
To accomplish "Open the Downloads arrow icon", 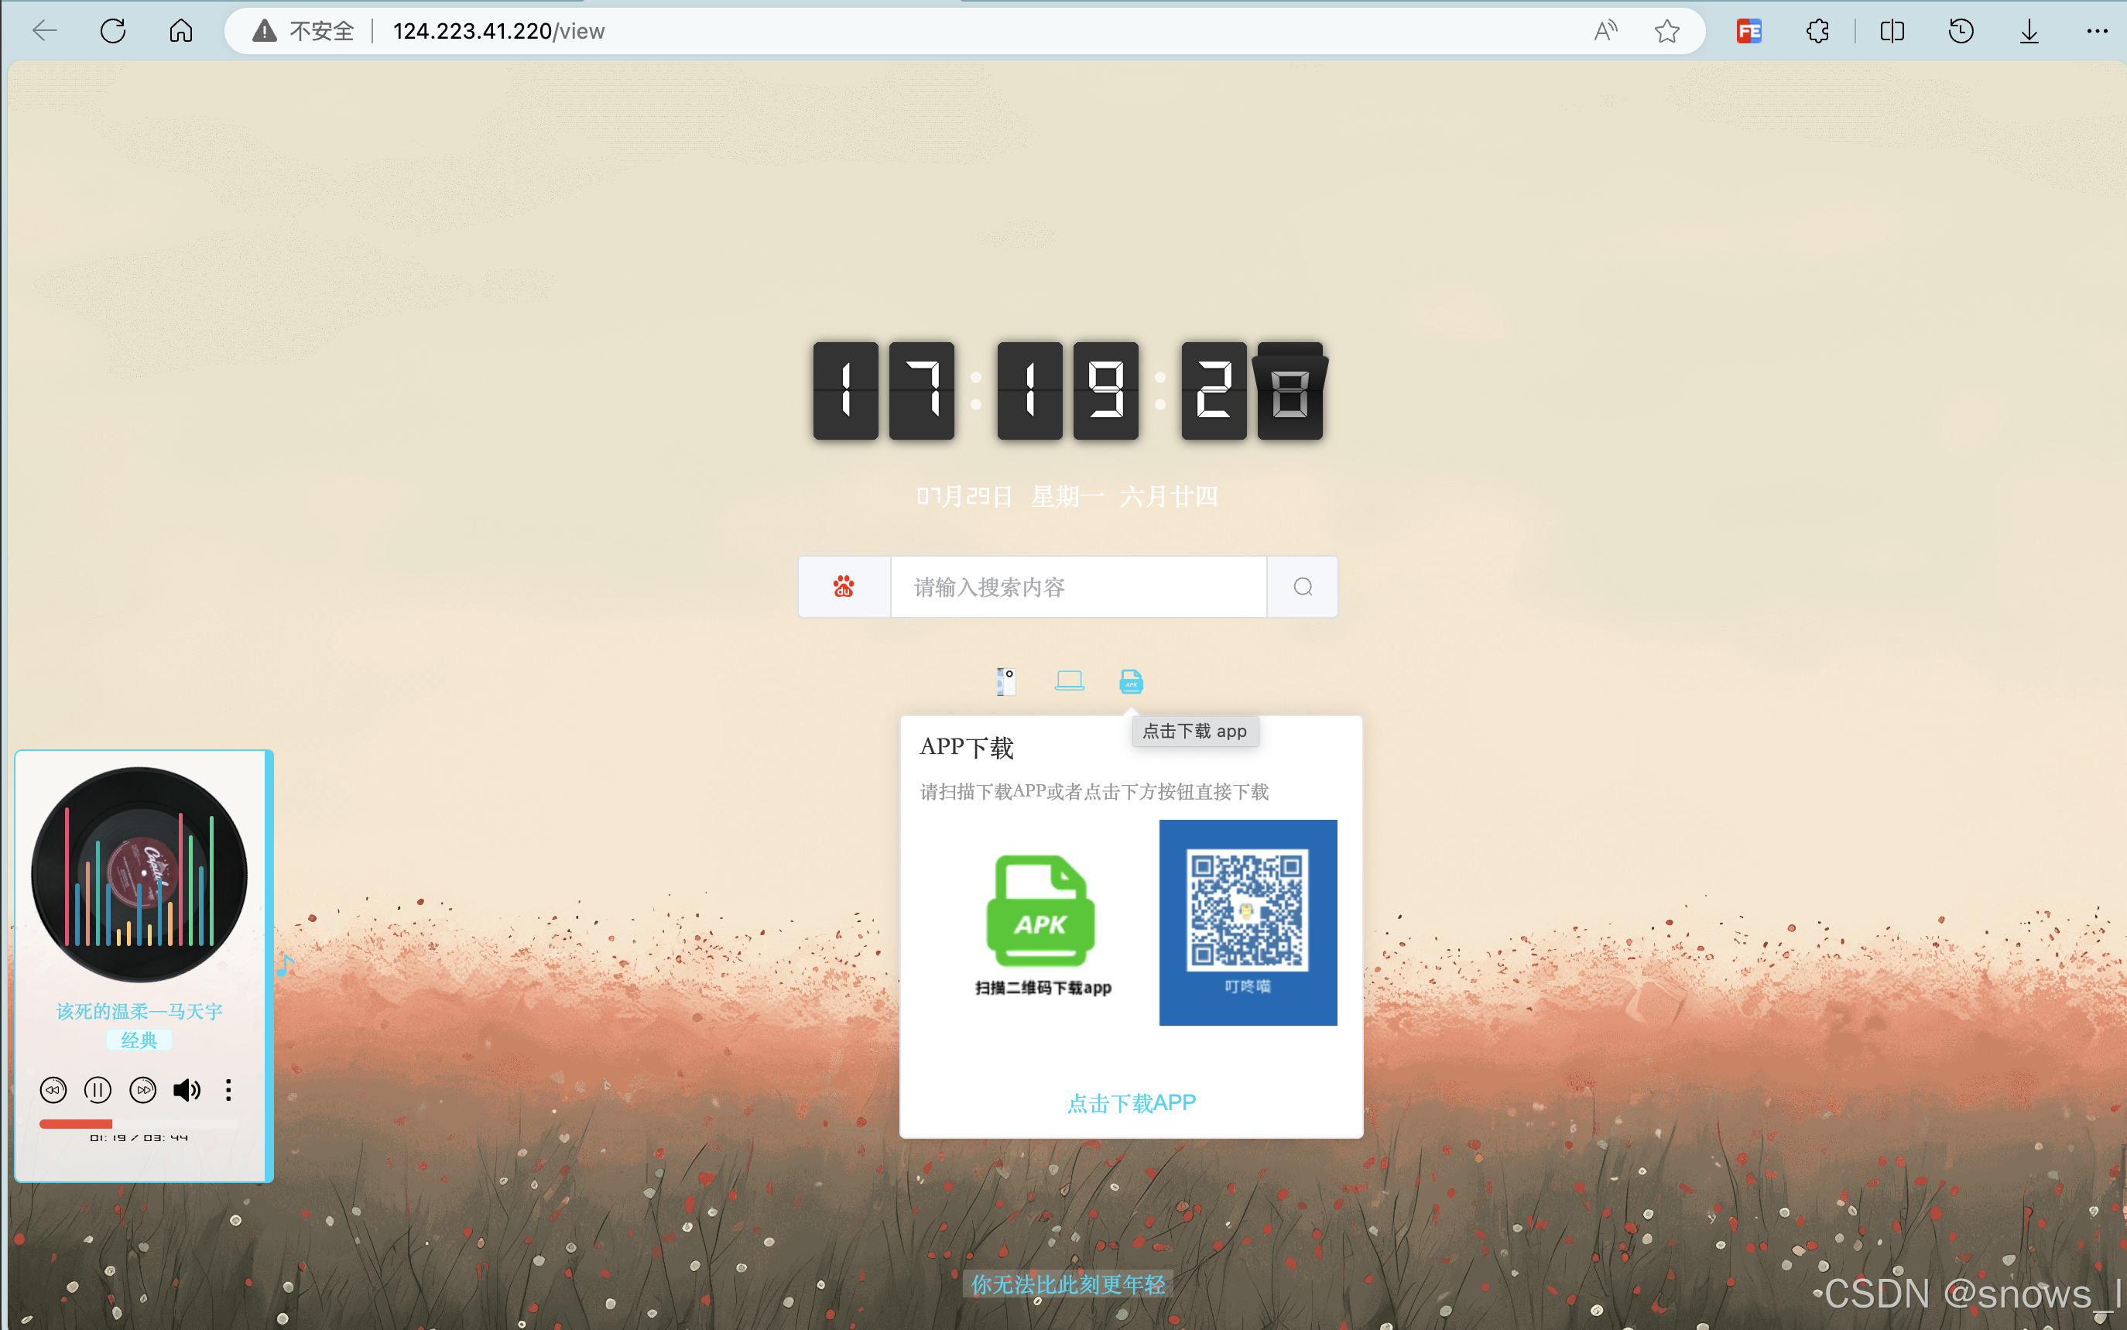I will 2029,32.
